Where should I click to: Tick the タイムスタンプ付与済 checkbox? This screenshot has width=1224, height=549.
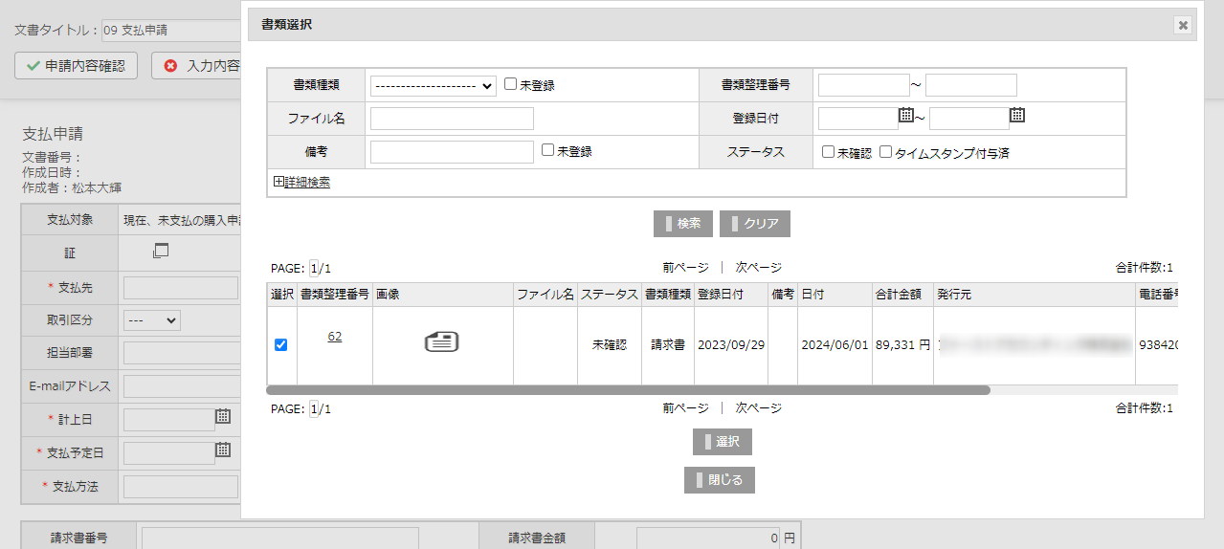(886, 151)
